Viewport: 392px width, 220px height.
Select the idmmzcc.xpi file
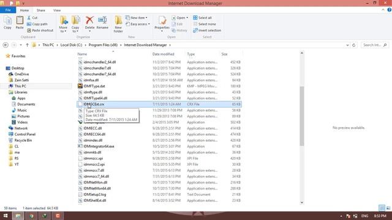159,158
